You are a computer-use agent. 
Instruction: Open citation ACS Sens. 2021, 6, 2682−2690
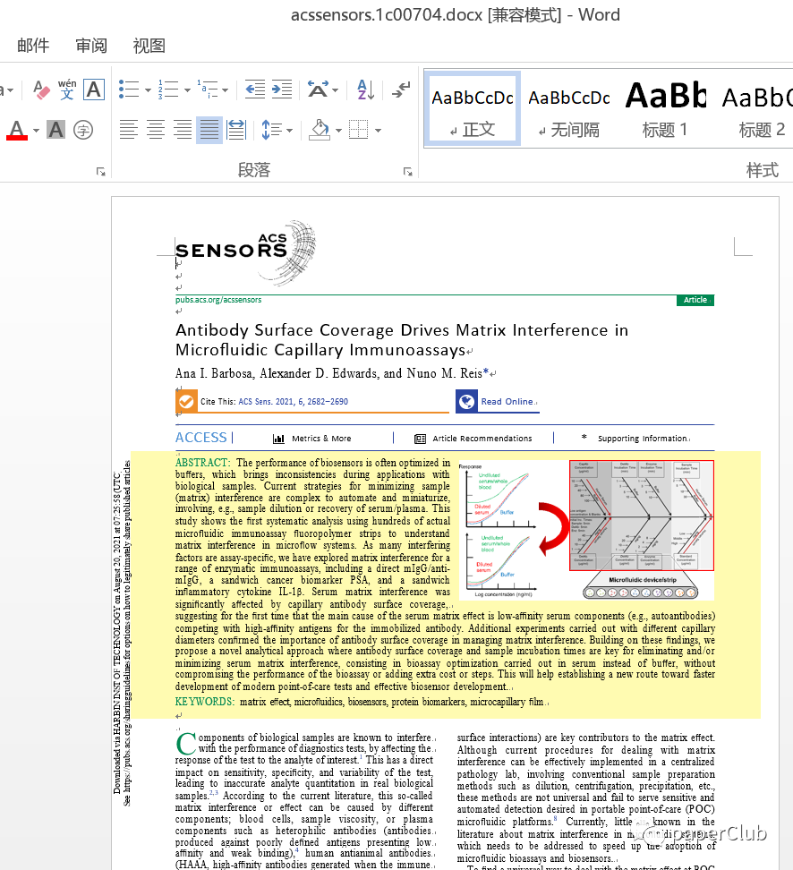(293, 402)
